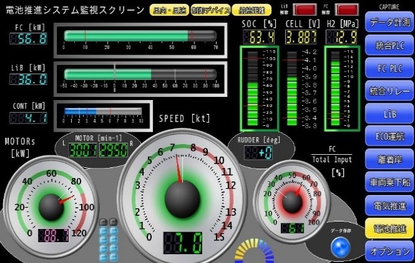Click the LiB 解除 red indicator

click(306, 9)
